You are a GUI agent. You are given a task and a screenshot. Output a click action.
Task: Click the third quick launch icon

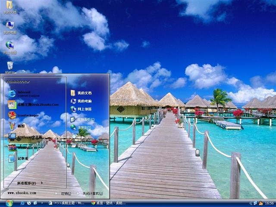pyautogui.click(x=35, y=203)
